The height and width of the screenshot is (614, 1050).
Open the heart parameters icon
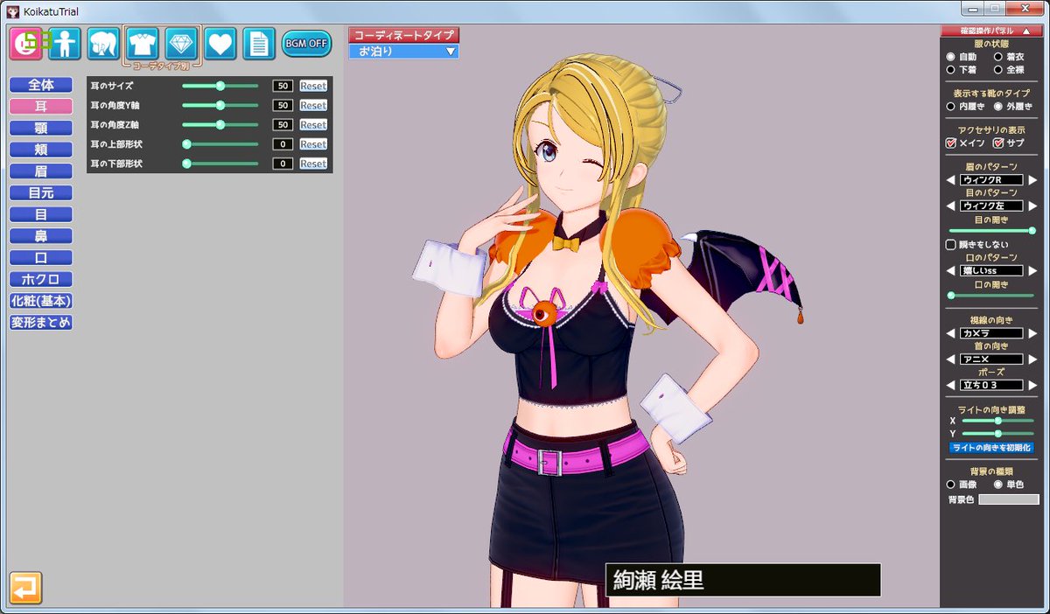[220, 44]
